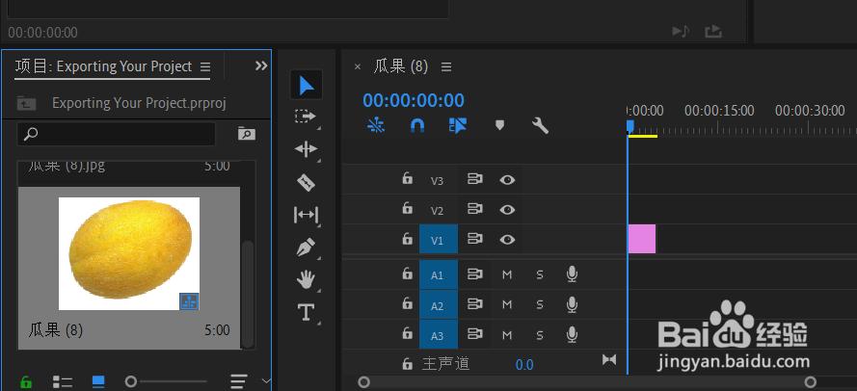Select the Ripple Edit tool
The width and height of the screenshot is (857, 391).
(x=307, y=148)
